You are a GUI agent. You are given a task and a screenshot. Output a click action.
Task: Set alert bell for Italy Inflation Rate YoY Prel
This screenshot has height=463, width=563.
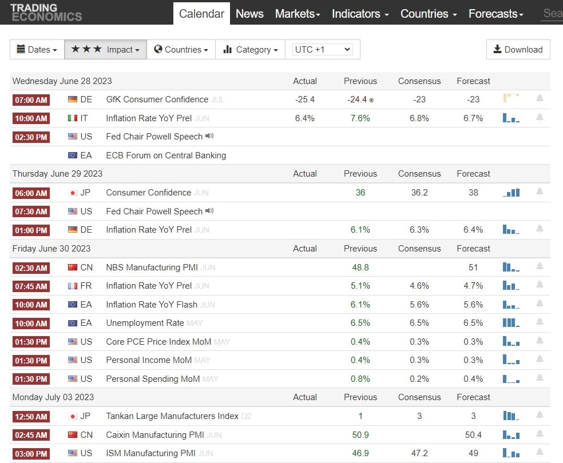(x=540, y=118)
